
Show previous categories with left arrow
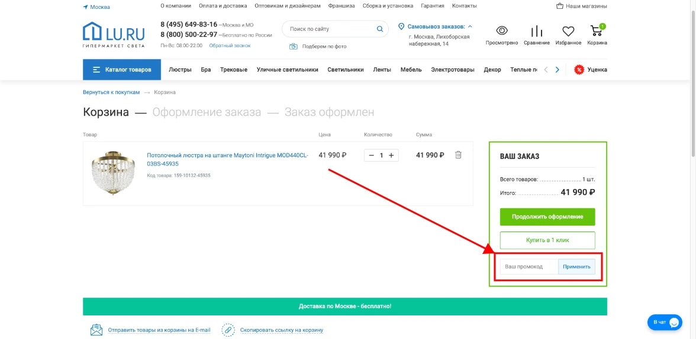point(546,70)
